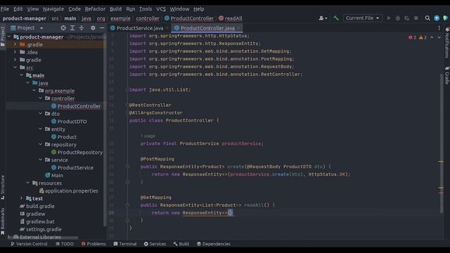Select ProductDTO class in tree
Viewport: 450px width, 253px height.
pyautogui.click(x=69, y=122)
